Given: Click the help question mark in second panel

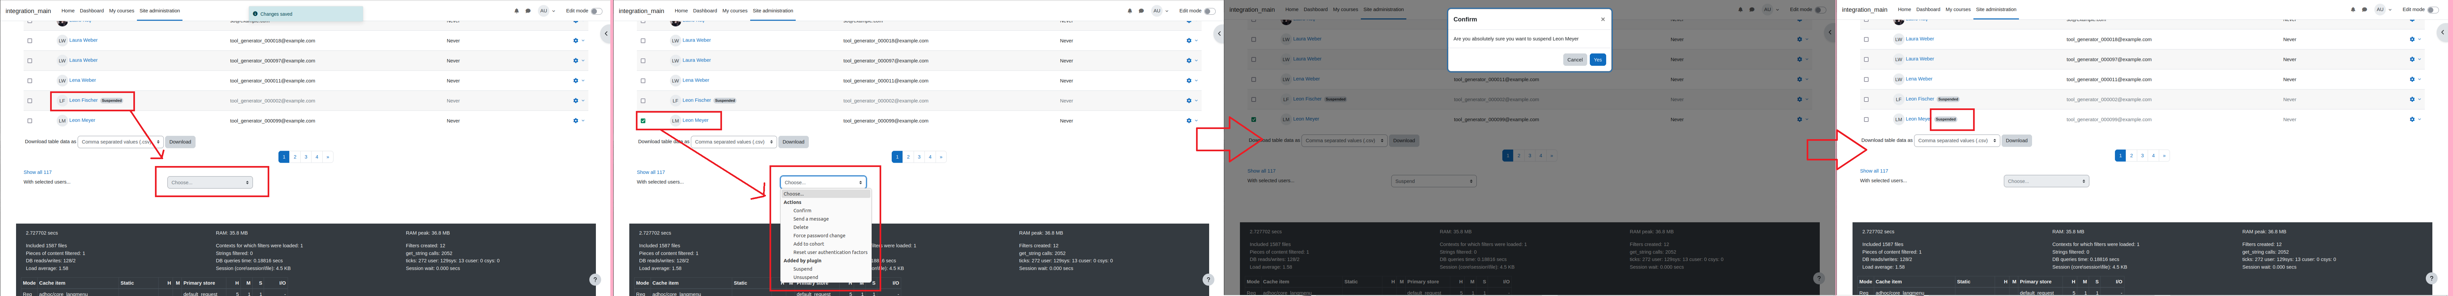Looking at the screenshot, I should pos(1208,280).
